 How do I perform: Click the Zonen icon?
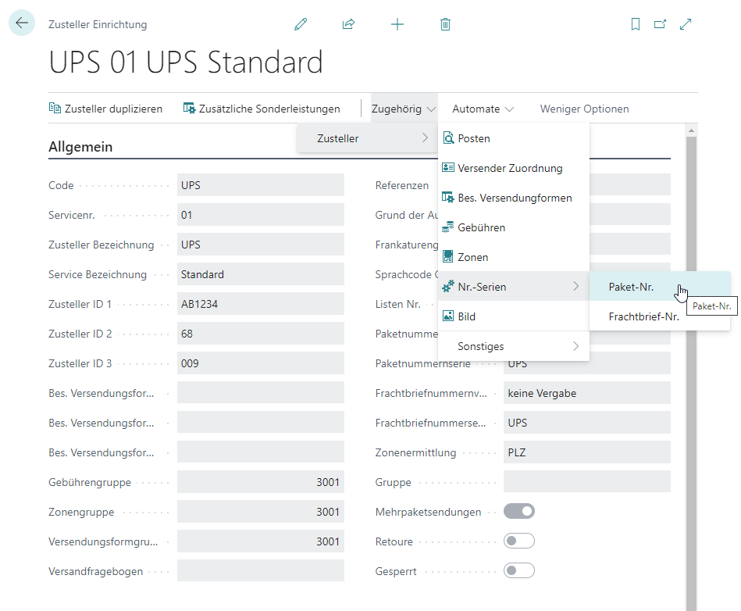click(x=448, y=257)
